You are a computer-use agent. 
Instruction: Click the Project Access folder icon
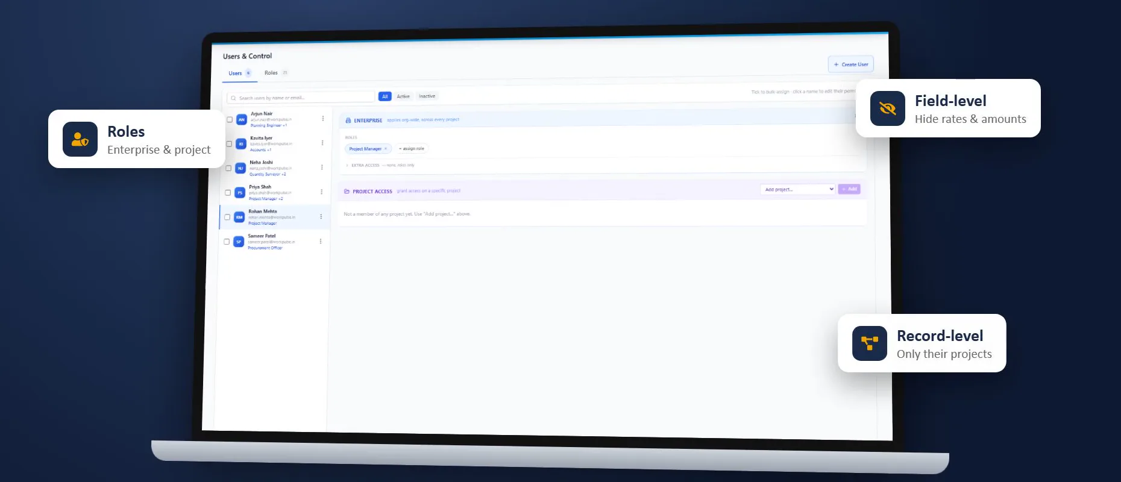click(347, 191)
